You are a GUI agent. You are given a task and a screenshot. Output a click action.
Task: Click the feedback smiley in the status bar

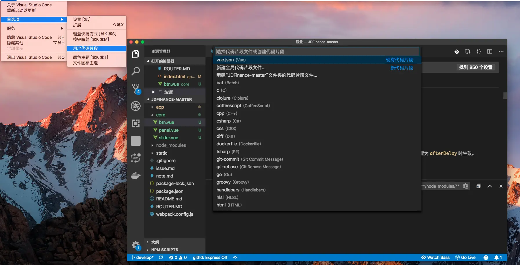pyautogui.click(x=486, y=257)
